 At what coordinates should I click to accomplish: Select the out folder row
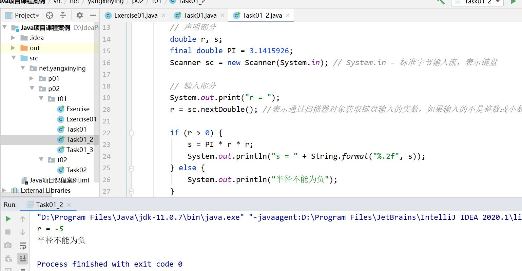click(50, 48)
